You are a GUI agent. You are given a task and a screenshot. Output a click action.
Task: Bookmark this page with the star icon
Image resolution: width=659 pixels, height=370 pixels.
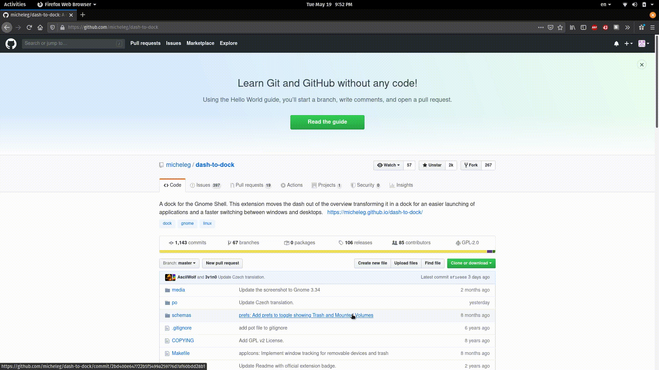point(560,27)
